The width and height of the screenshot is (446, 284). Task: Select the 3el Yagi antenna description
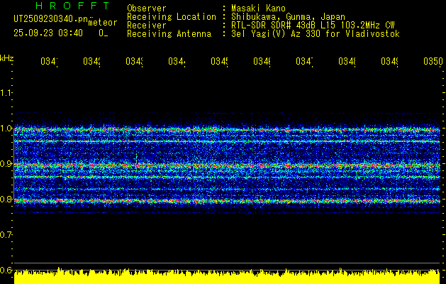pyautogui.click(x=316, y=34)
